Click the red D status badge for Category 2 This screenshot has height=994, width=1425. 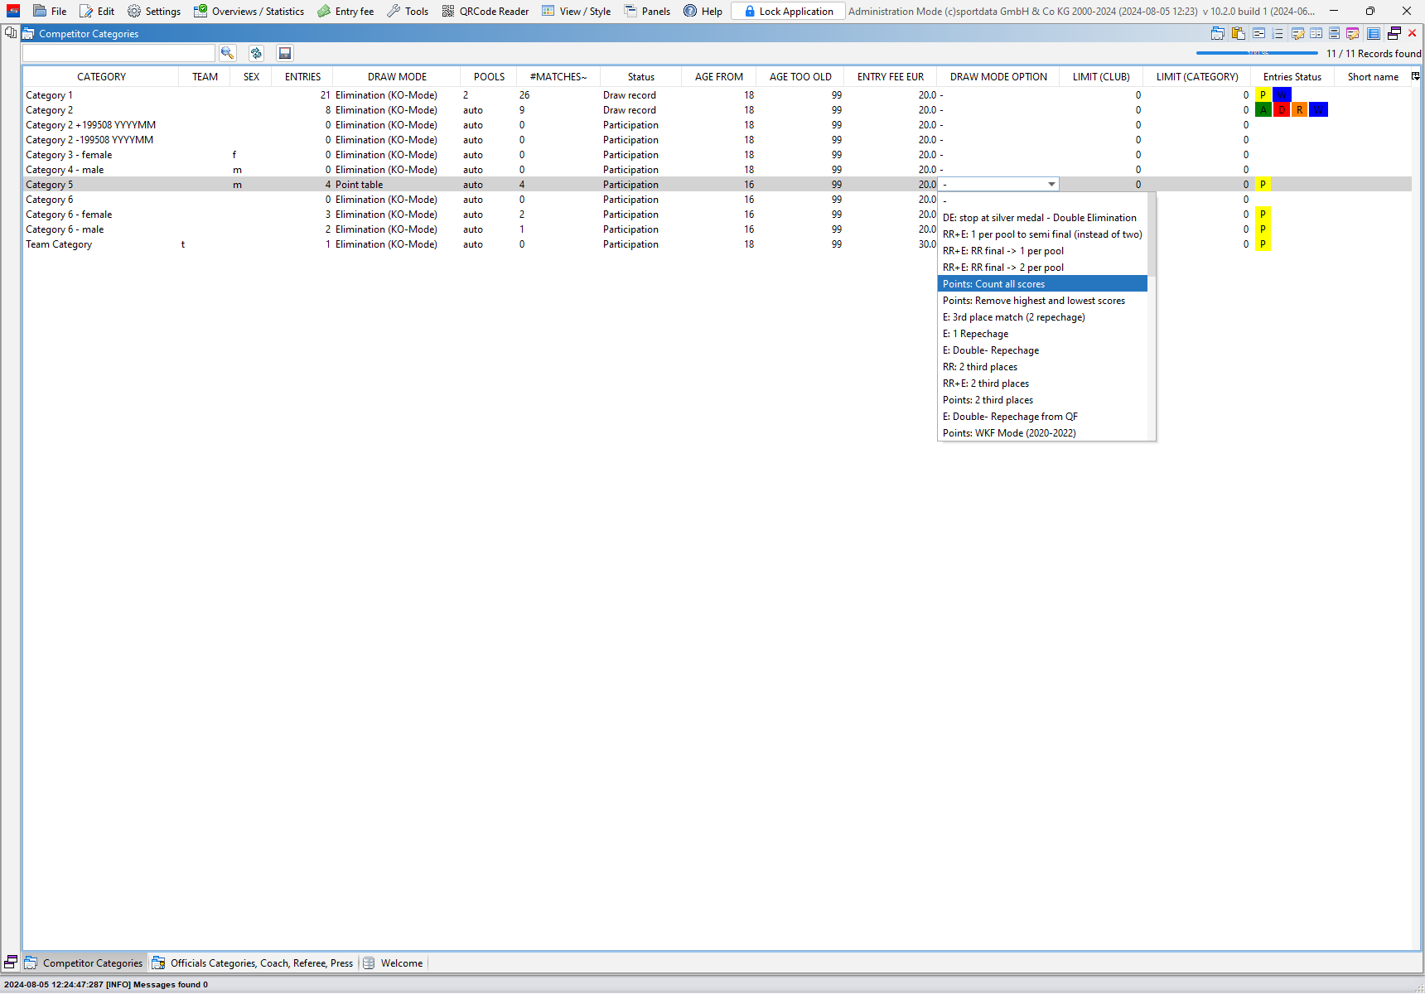(x=1281, y=110)
